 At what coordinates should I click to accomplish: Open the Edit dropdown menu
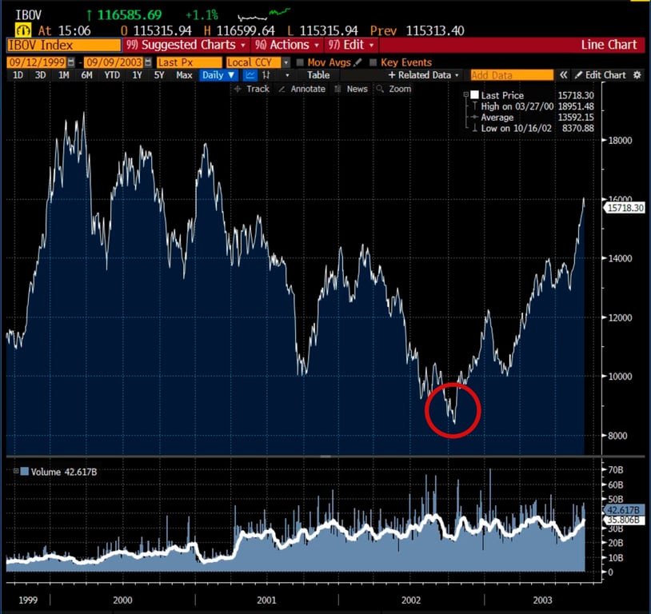pyautogui.click(x=351, y=45)
